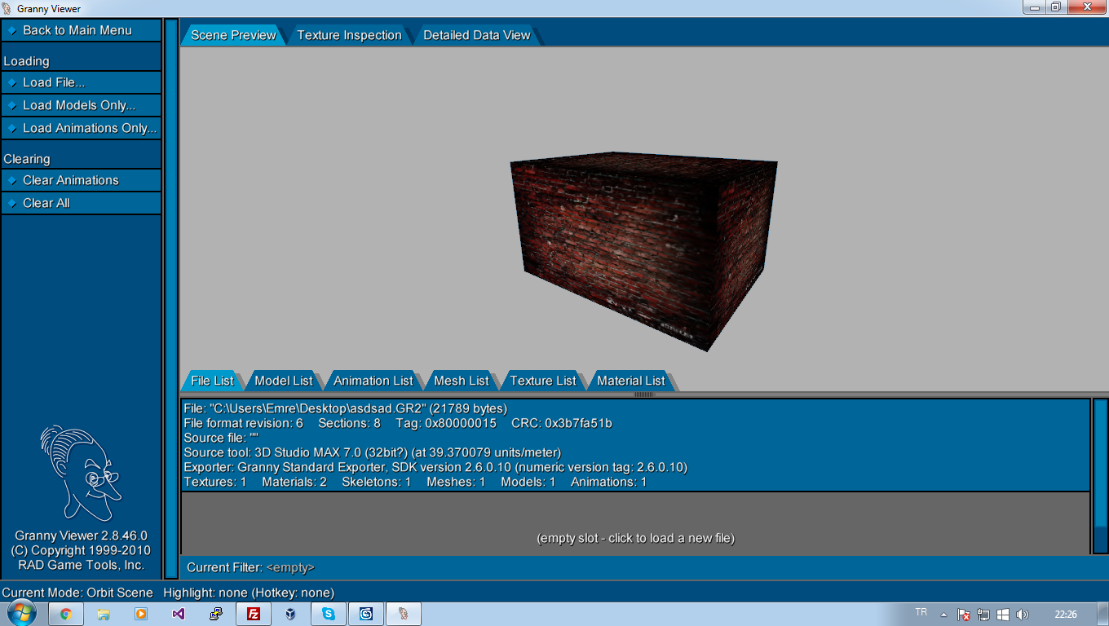Click the Action Center flag tray icon
The image size is (1109, 626).
[x=964, y=615]
